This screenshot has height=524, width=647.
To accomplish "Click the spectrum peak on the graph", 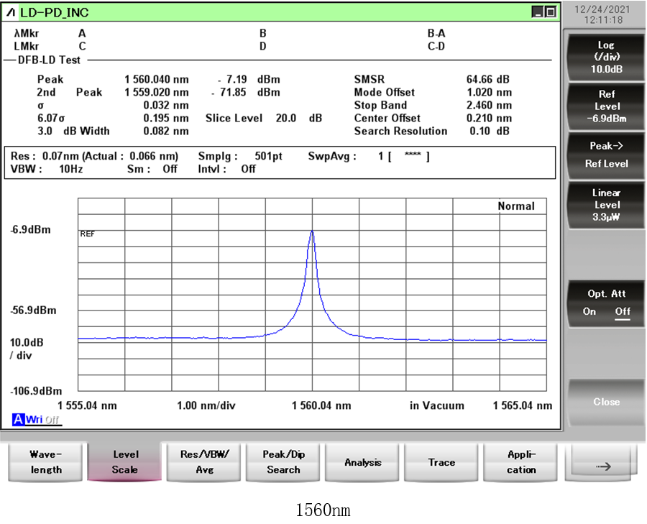I will coord(312,232).
